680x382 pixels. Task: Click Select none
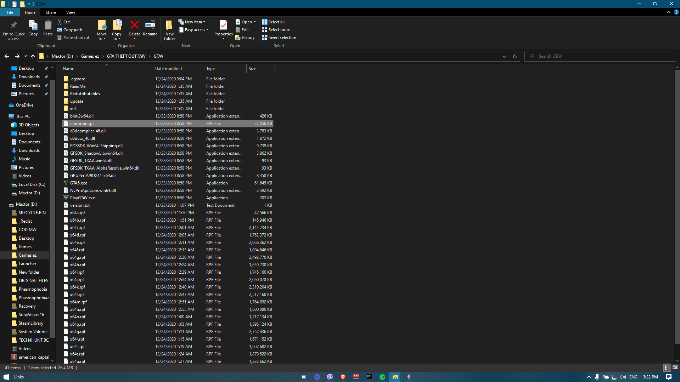(276, 30)
